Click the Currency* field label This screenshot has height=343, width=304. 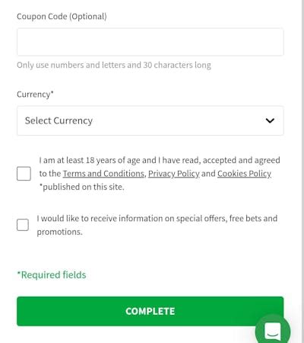(35, 95)
